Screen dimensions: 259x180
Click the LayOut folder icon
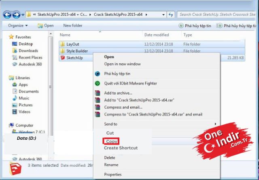62,44
